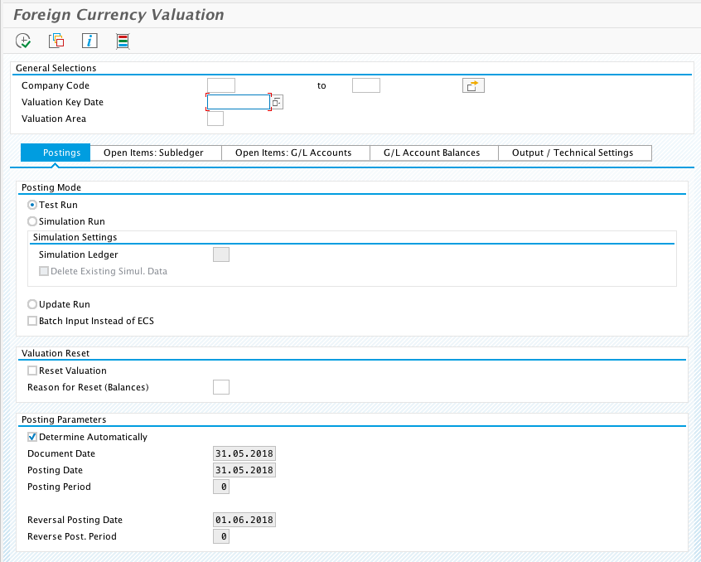This screenshot has height=562, width=701.
Task: Click the dynamic selections colored-bars icon
Action: pyautogui.click(x=123, y=41)
